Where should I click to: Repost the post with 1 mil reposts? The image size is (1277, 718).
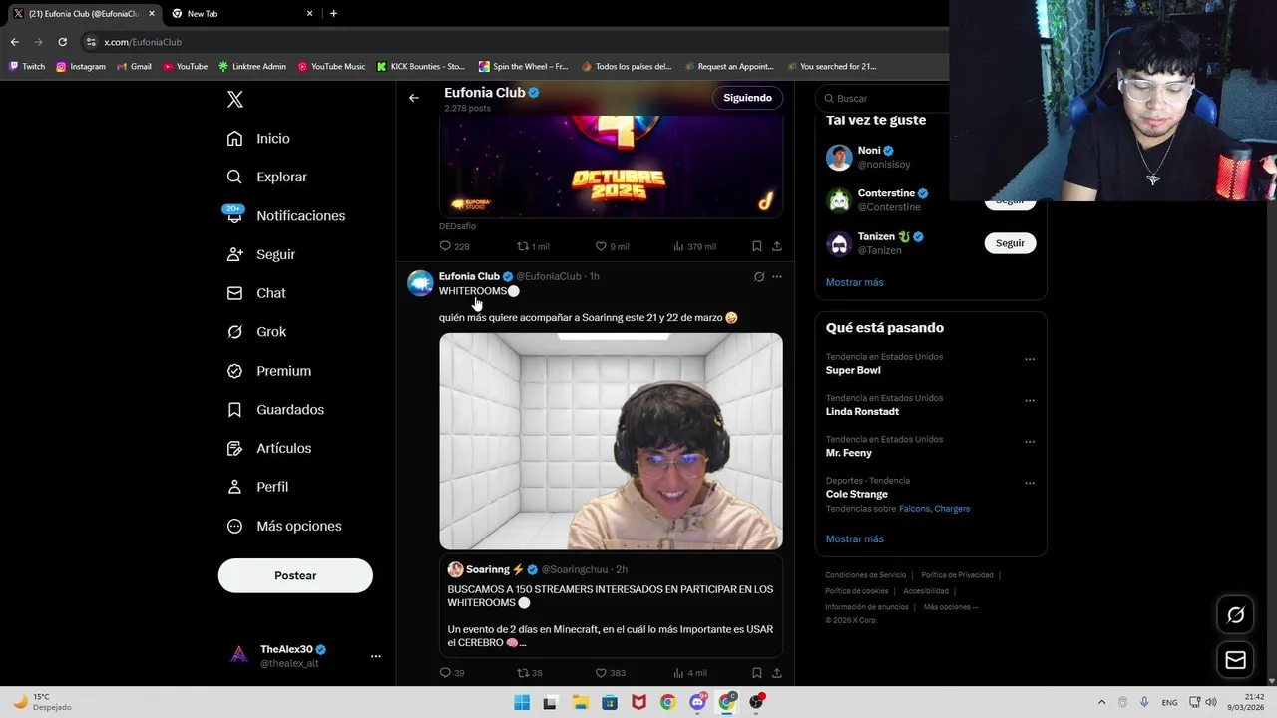522,246
